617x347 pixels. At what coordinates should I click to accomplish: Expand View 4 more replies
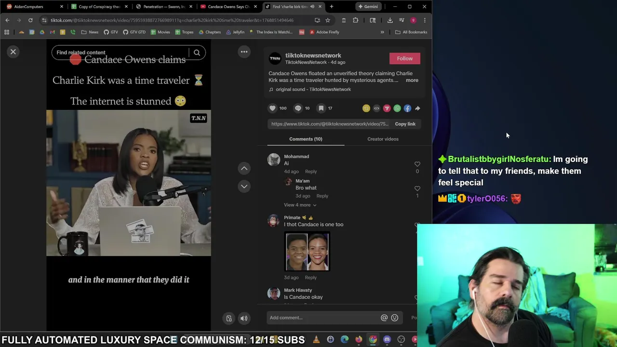point(300,205)
